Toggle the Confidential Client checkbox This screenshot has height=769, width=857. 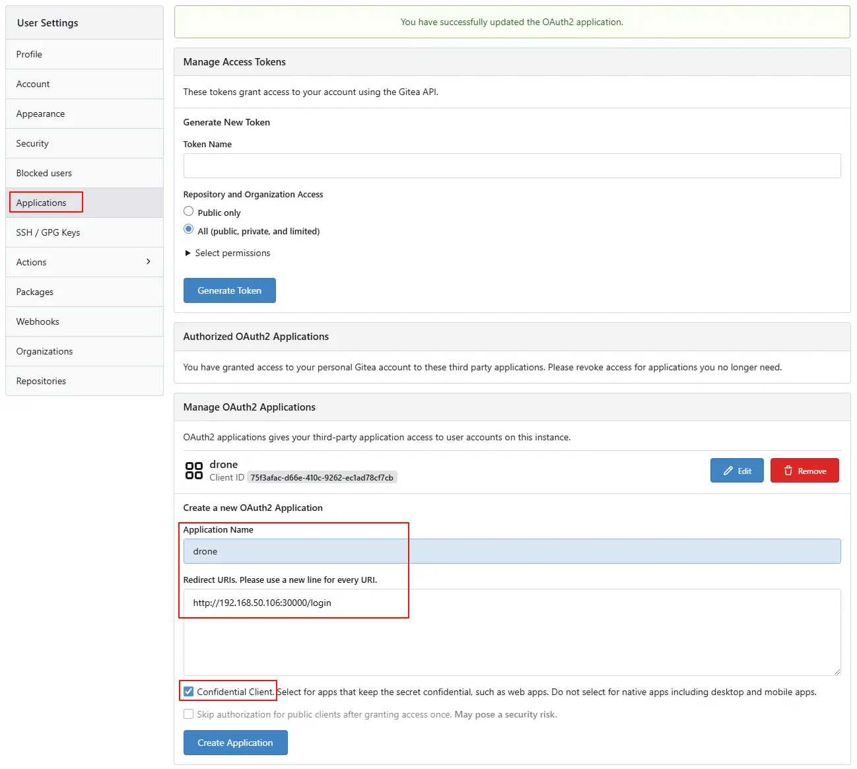[x=189, y=691]
